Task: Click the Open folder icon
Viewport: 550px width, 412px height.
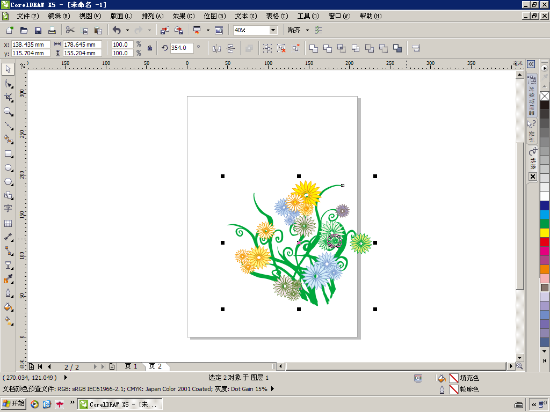Action: (x=24, y=30)
